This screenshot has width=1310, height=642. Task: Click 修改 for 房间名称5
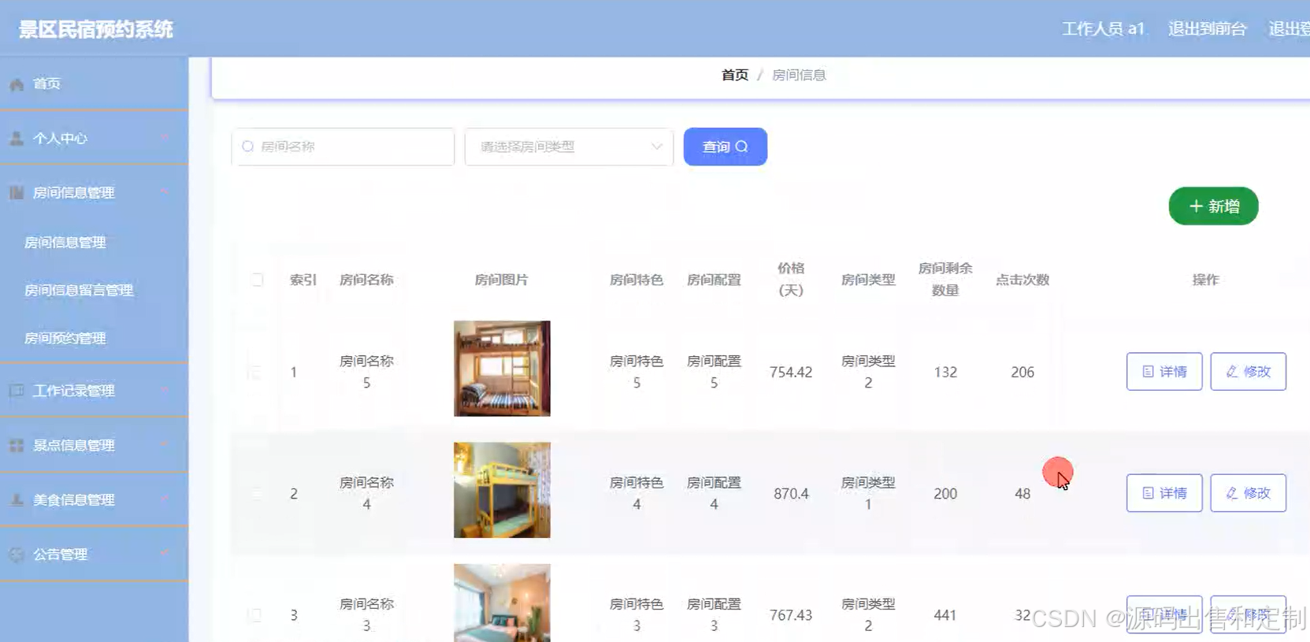(1248, 372)
